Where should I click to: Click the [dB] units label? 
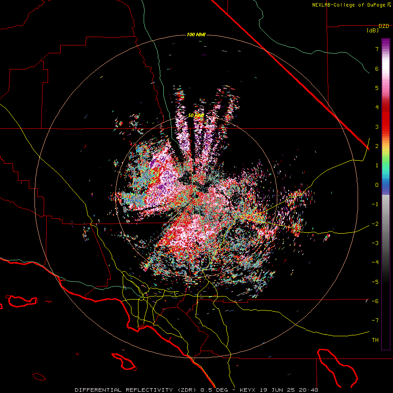pos(373,31)
